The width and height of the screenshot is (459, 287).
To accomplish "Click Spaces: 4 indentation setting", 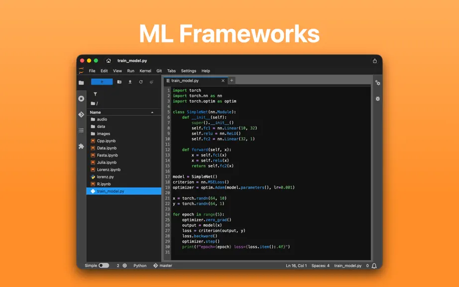I will click(x=320, y=266).
